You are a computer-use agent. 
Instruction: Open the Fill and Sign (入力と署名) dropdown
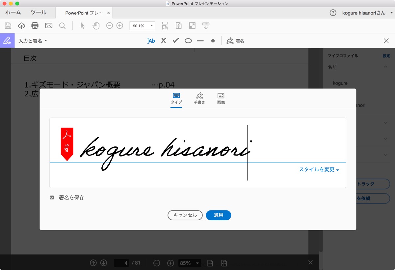(33, 41)
